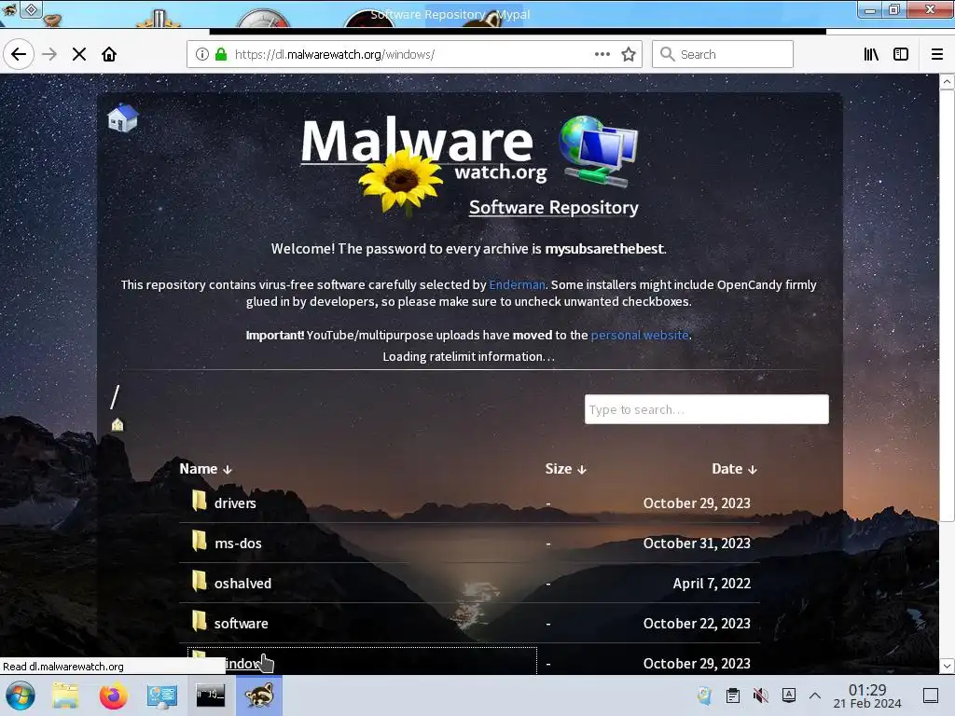This screenshot has width=955, height=716.
Task: Click the forward navigation arrow
Action: (49, 54)
